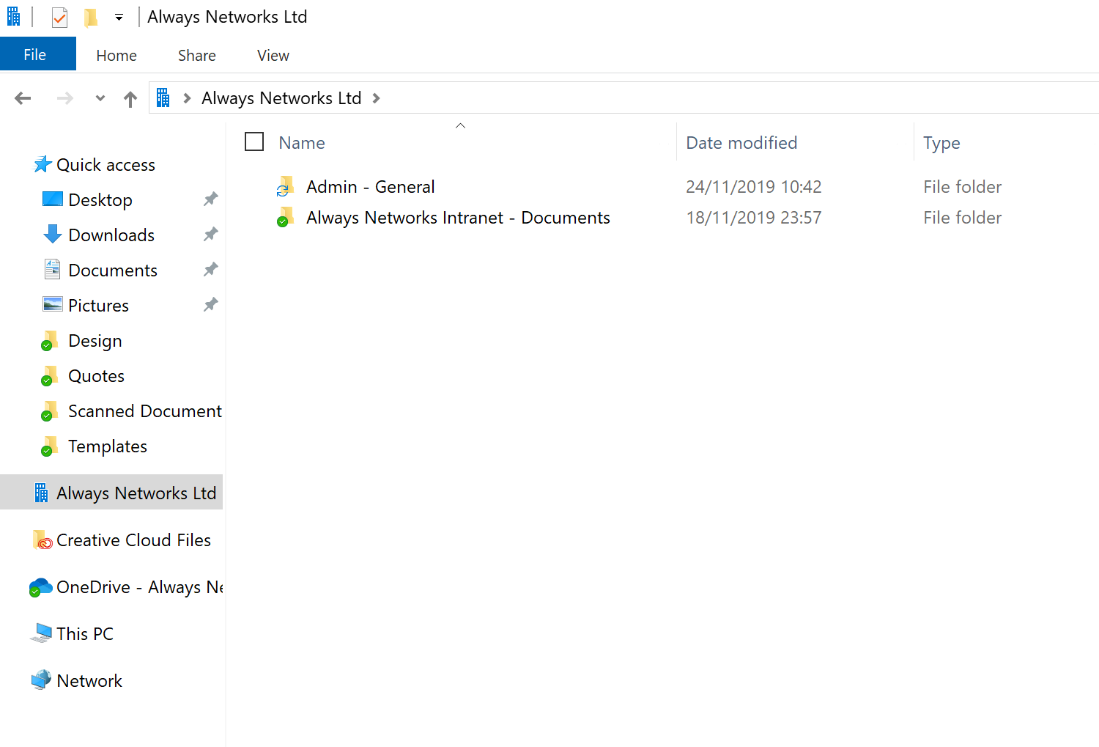Click the building icon in title bar
The height and width of the screenshot is (747, 1099).
point(14,16)
